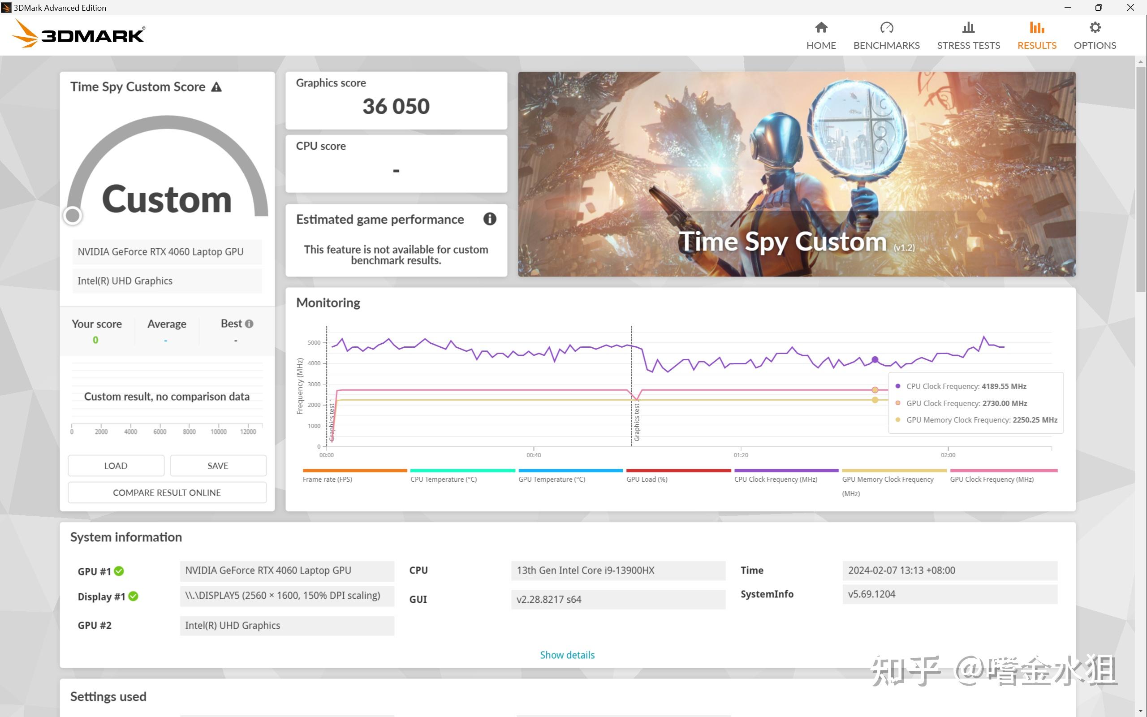Click COMPARE RESULT ONLINE button
This screenshot has width=1147, height=717.
[x=167, y=492]
